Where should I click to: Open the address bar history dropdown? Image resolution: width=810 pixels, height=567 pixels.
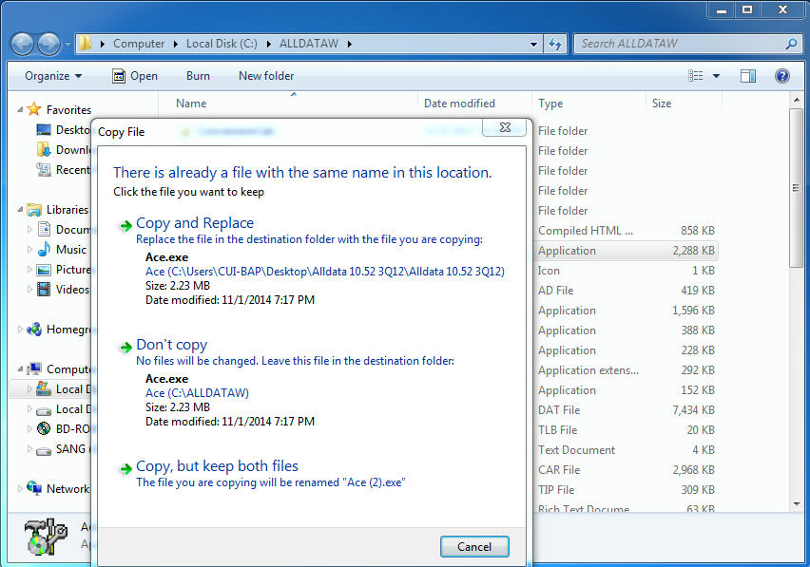[x=534, y=45]
